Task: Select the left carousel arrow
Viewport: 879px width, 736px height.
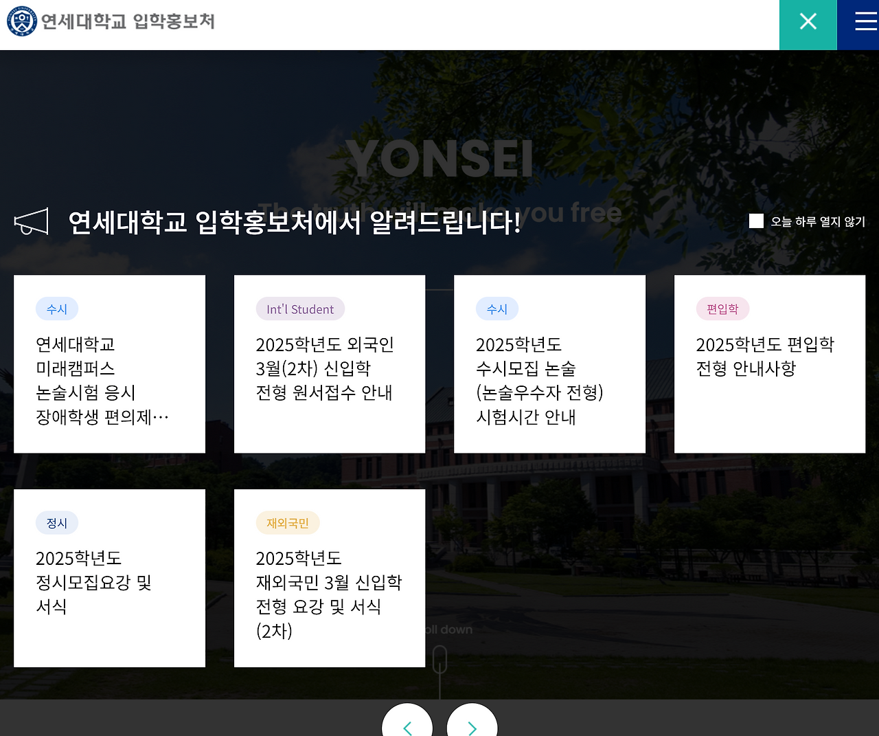Action: [x=407, y=728]
